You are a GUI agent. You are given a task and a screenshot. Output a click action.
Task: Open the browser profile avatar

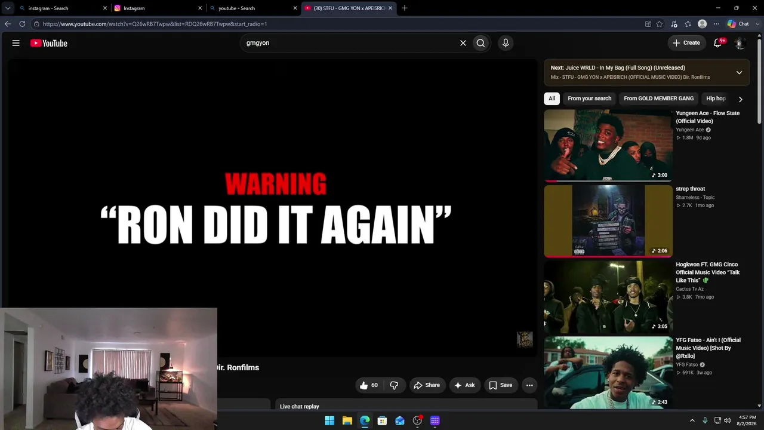[703, 24]
